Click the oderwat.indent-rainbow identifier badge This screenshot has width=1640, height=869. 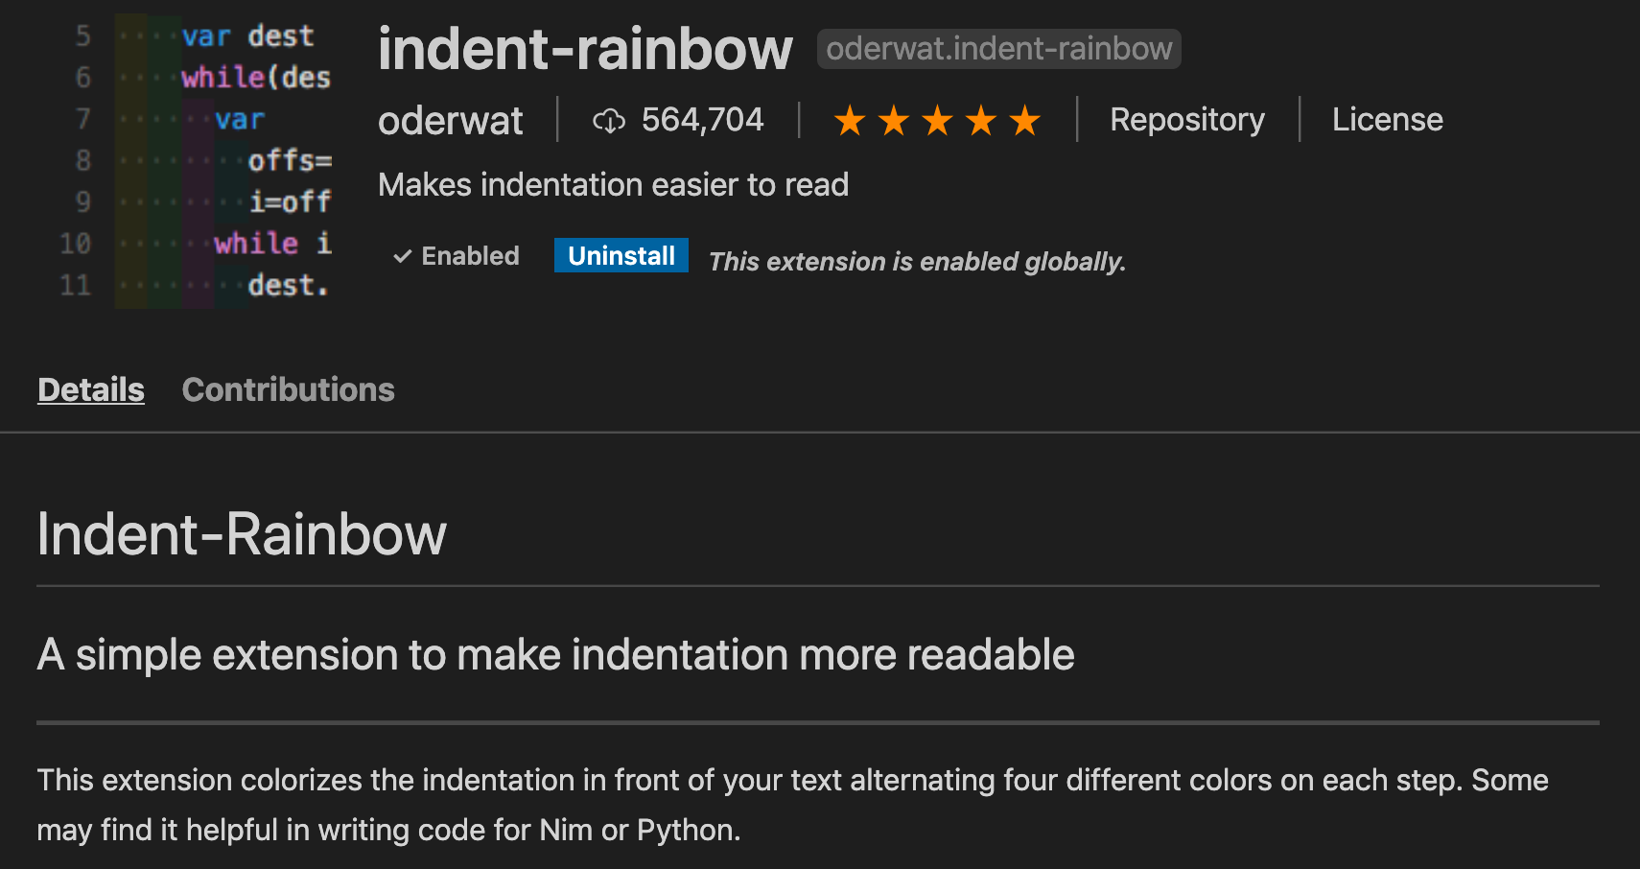(x=998, y=48)
